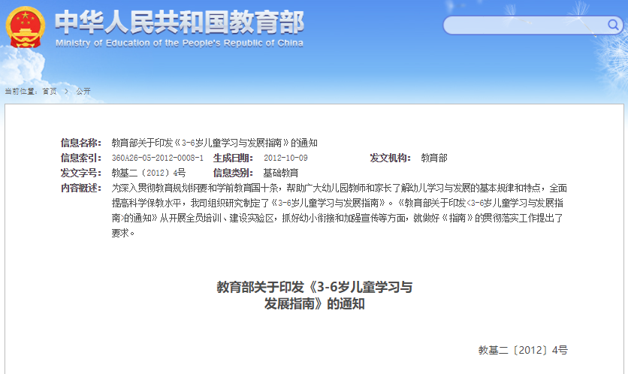Open the 首页 breadcrumb link
The width and height of the screenshot is (628, 374).
coord(50,92)
